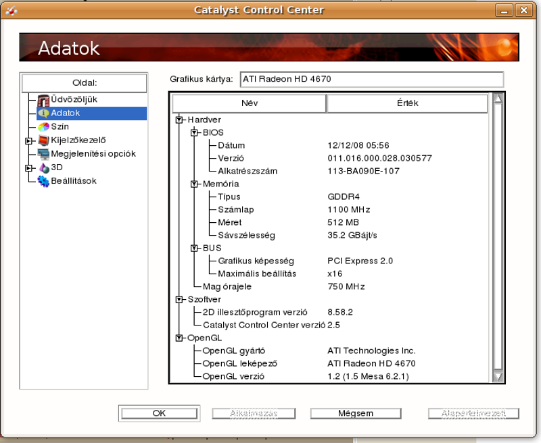The image size is (541, 443).
Task: Collapse the Memória section
Action: pos(194,184)
